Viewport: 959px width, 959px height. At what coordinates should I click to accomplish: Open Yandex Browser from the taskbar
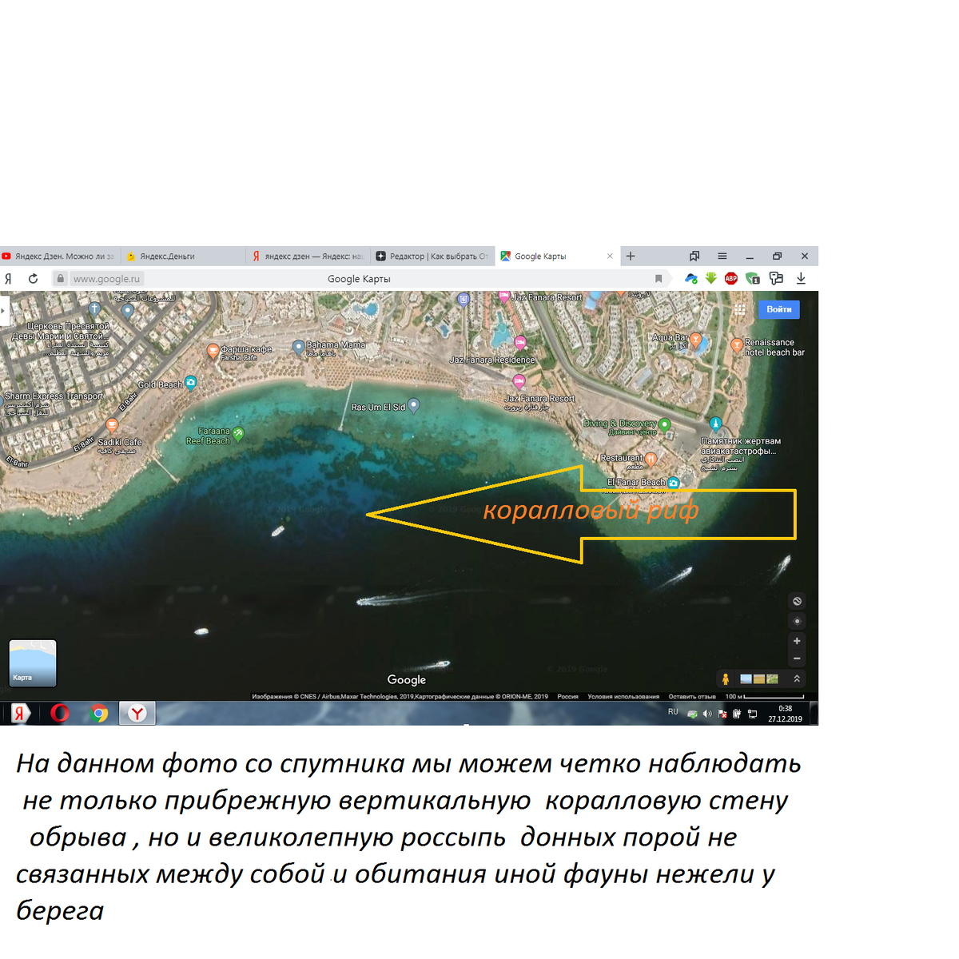pos(20,714)
